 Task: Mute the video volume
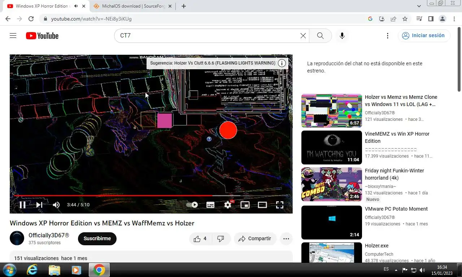56,205
